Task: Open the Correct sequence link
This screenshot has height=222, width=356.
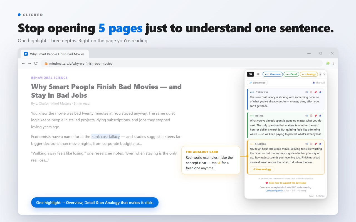Action: pos(274,191)
